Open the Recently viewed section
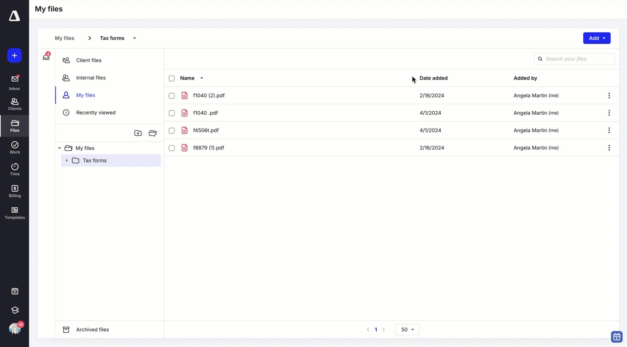This screenshot has height=347, width=627. point(96,113)
